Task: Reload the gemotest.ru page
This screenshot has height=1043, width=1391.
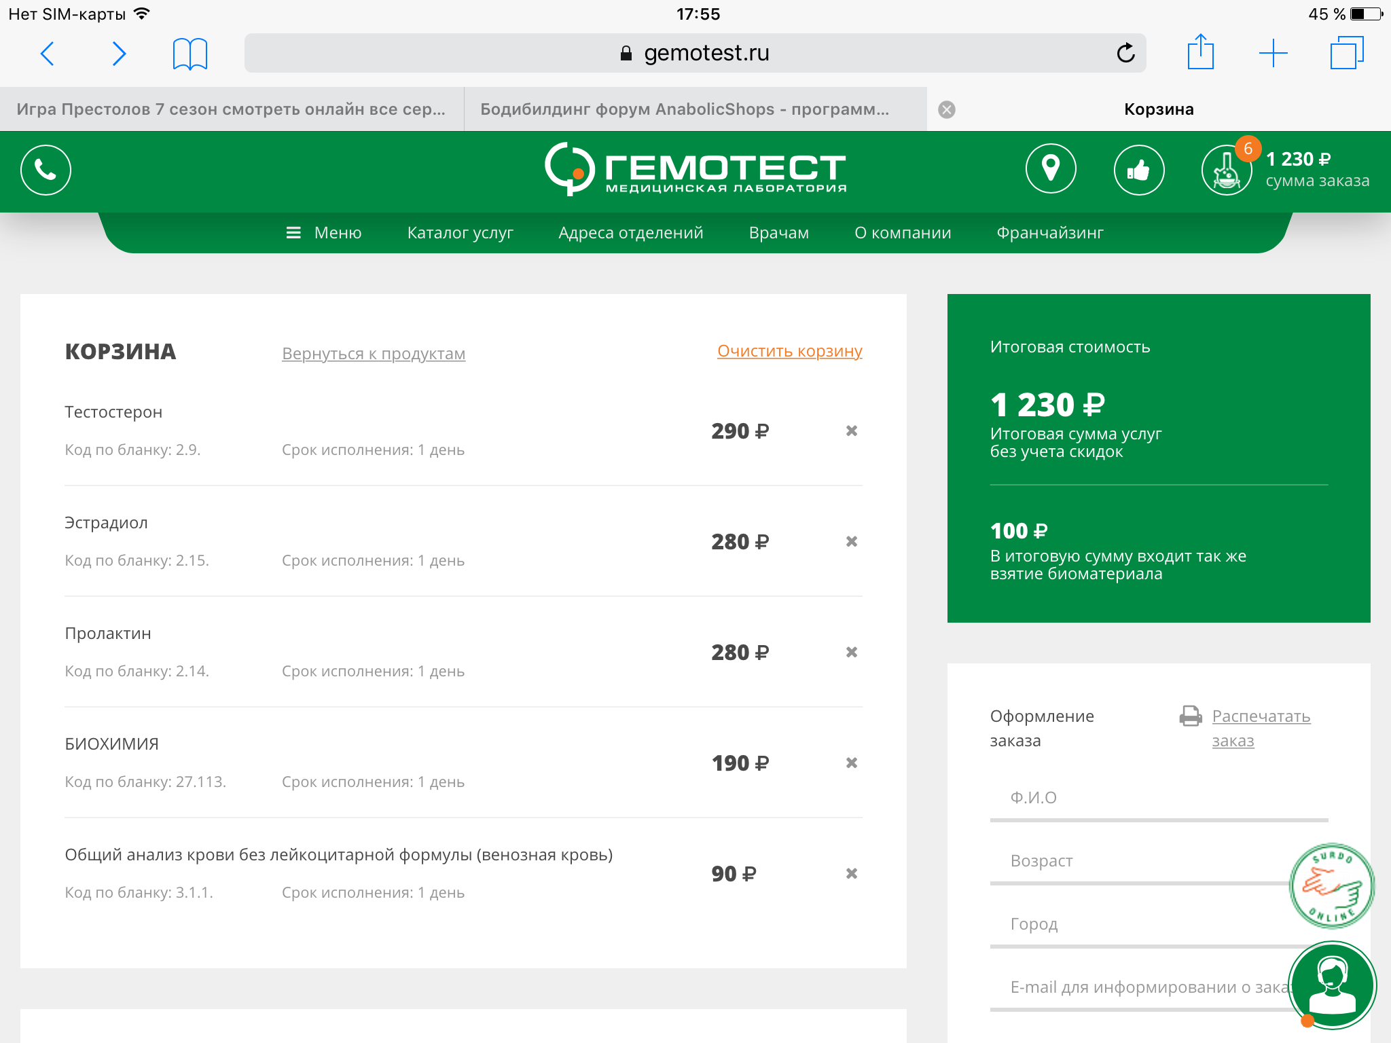Action: (x=1125, y=53)
